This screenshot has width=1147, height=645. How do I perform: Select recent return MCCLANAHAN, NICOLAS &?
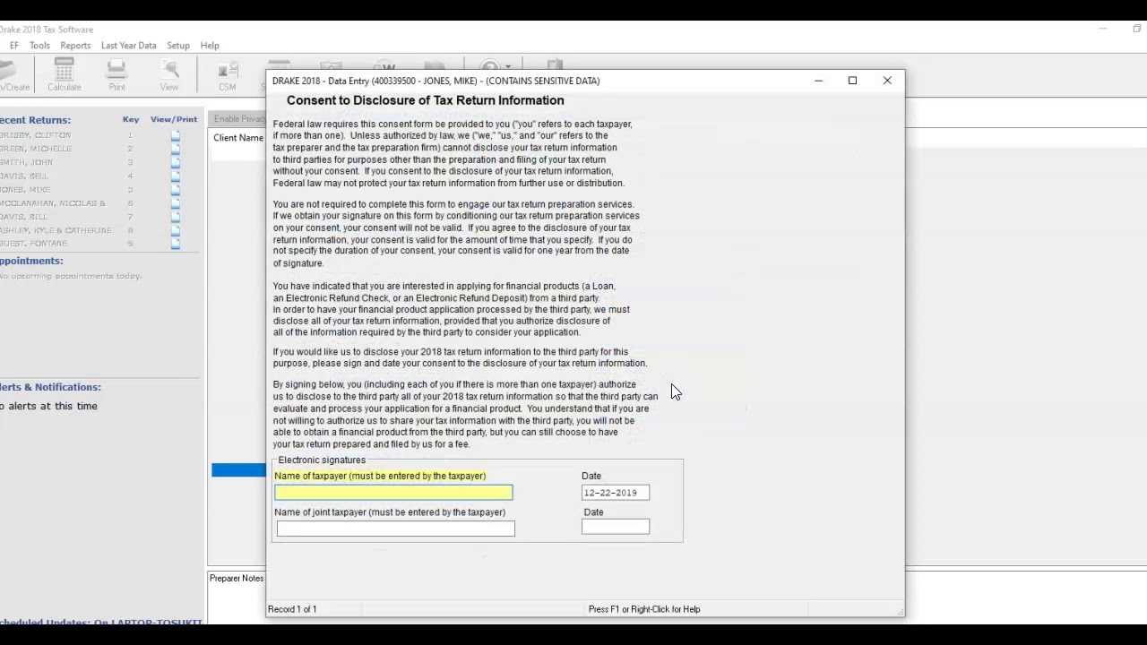[53, 203]
